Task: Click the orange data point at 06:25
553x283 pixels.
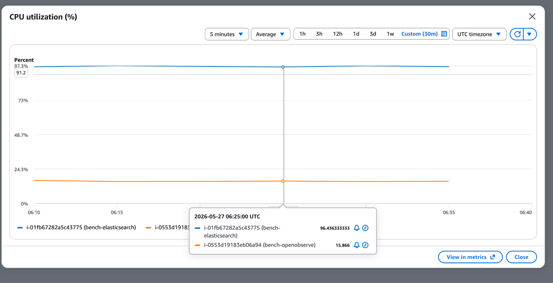Action: pyautogui.click(x=283, y=181)
